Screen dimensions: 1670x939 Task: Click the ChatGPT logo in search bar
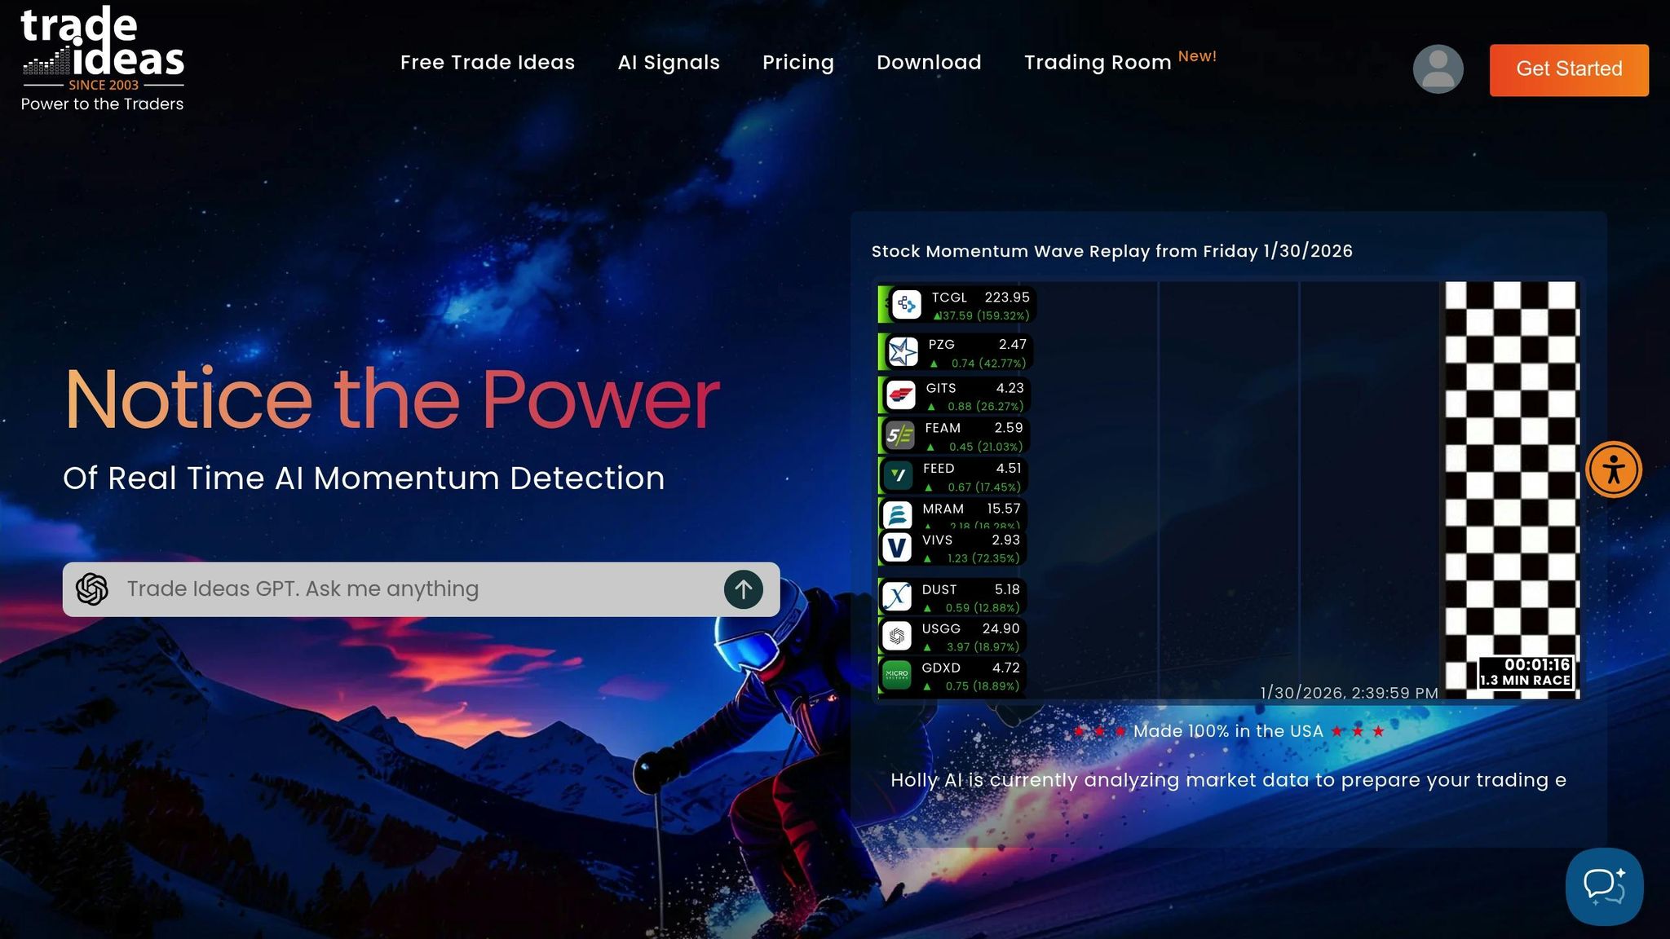(x=92, y=589)
